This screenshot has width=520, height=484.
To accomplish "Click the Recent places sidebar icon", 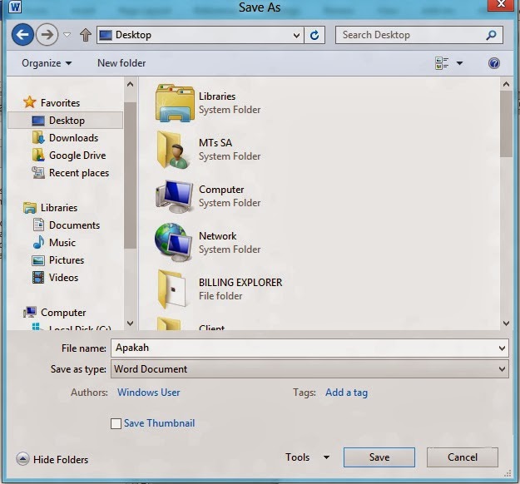I will tap(38, 173).
